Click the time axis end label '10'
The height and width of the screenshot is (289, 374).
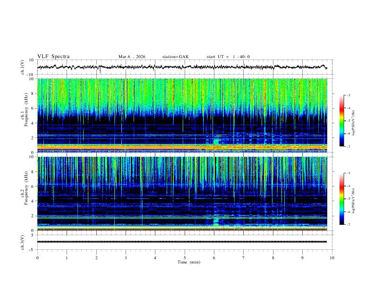[332, 258]
